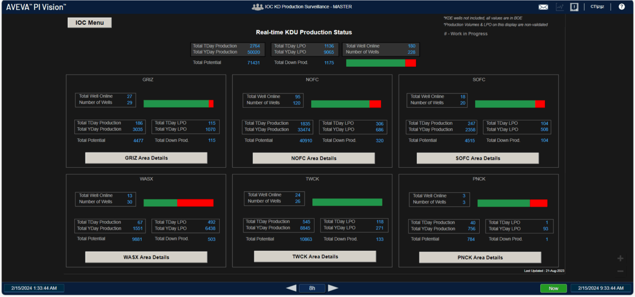The height and width of the screenshot is (297, 635).
Task: Open WASX Area Details
Action: point(146,257)
